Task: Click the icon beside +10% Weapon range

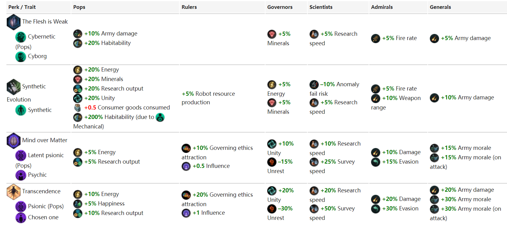Action: click(x=376, y=98)
